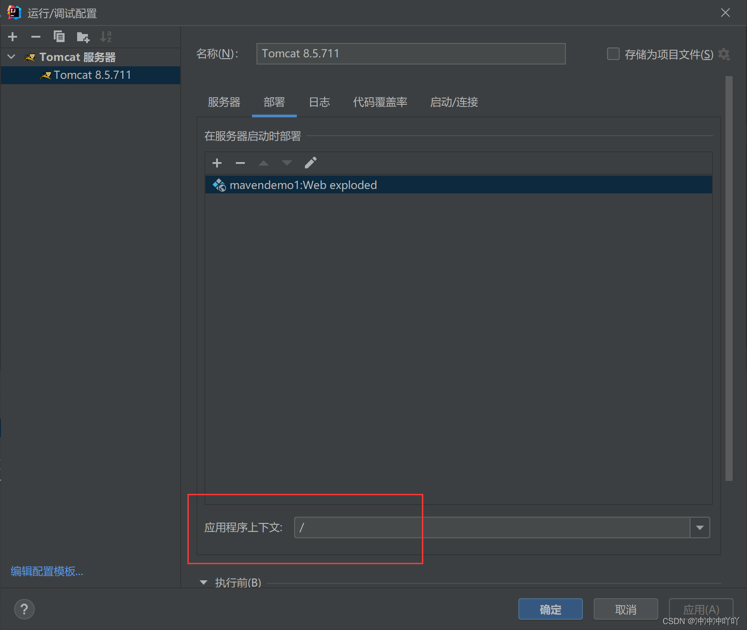Image resolution: width=747 pixels, height=630 pixels.
Task: Click the 确定 button
Action: pos(551,609)
